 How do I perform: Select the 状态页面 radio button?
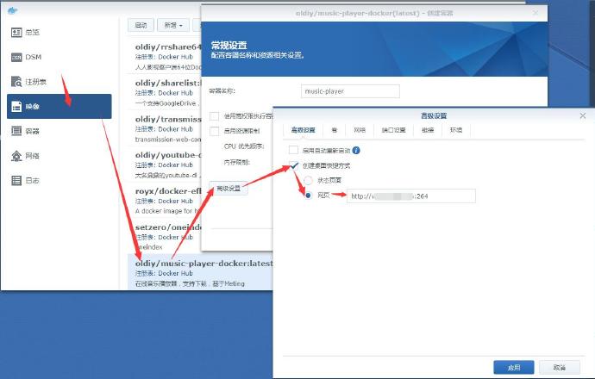pos(310,180)
